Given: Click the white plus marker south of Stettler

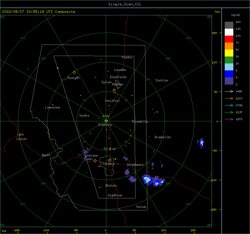Looking at the screenshot, I should pos(157,112).
